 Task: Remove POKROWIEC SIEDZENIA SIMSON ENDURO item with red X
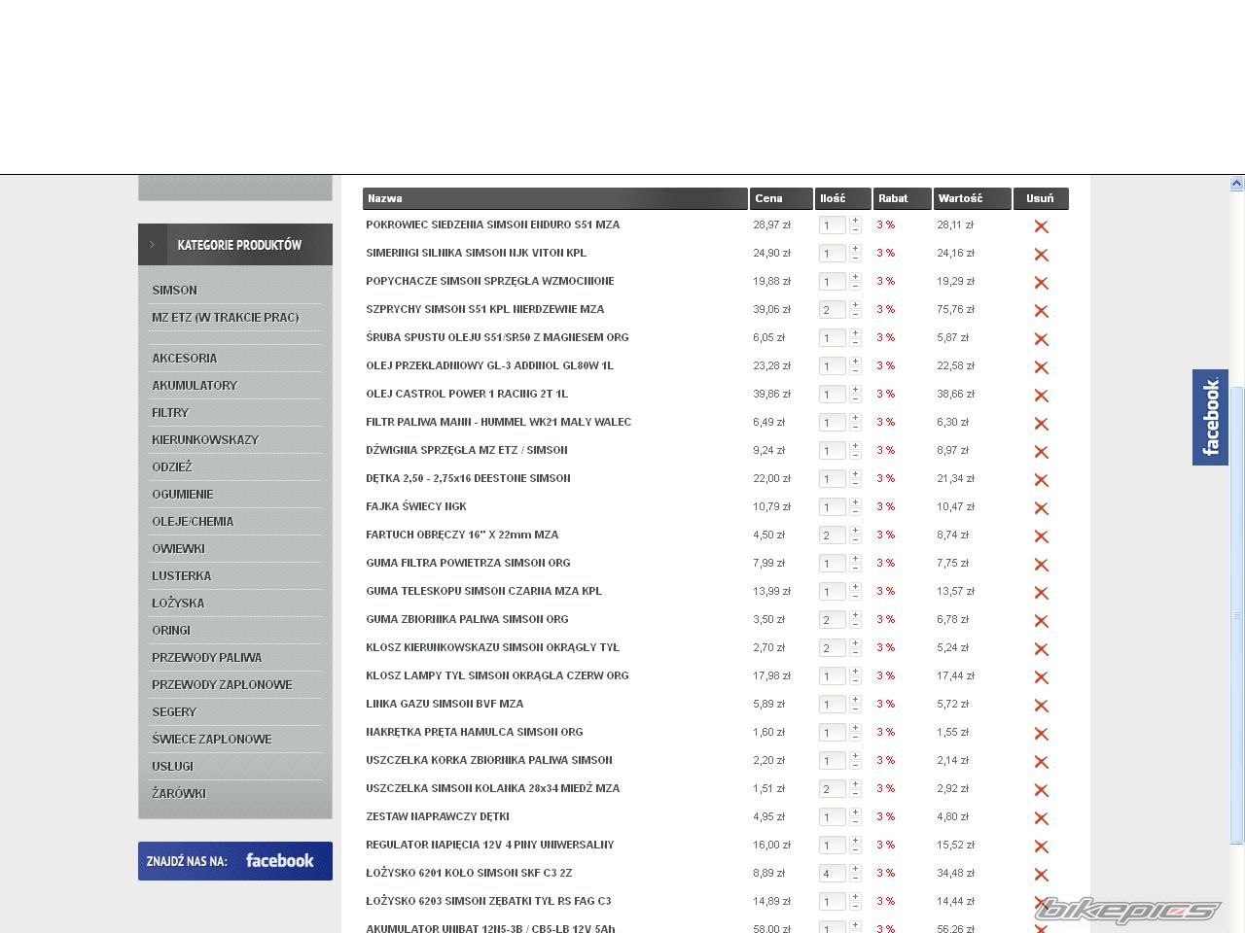pos(1041,226)
